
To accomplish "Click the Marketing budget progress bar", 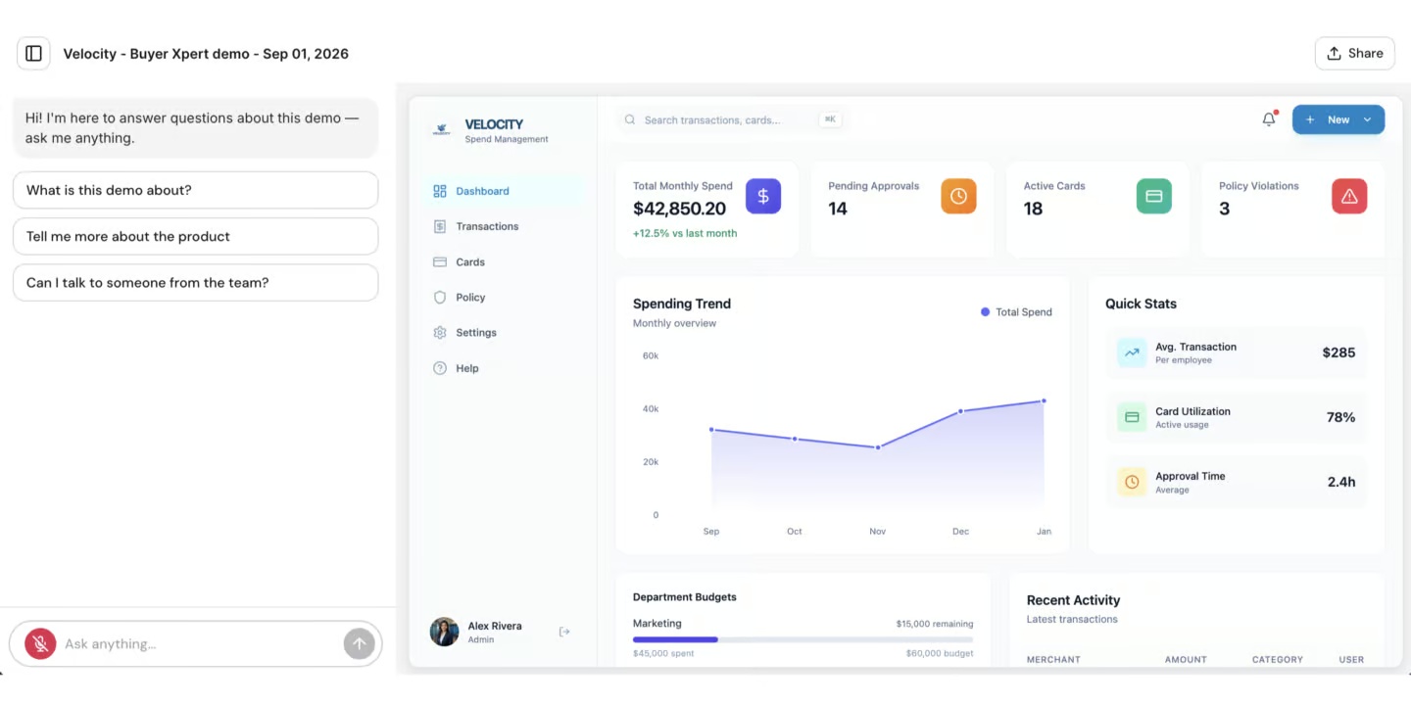I will (803, 639).
